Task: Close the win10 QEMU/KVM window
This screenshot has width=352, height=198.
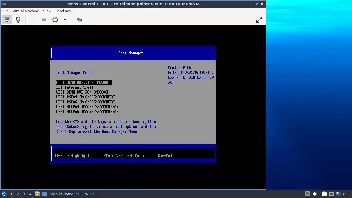Action: (x=262, y=4)
